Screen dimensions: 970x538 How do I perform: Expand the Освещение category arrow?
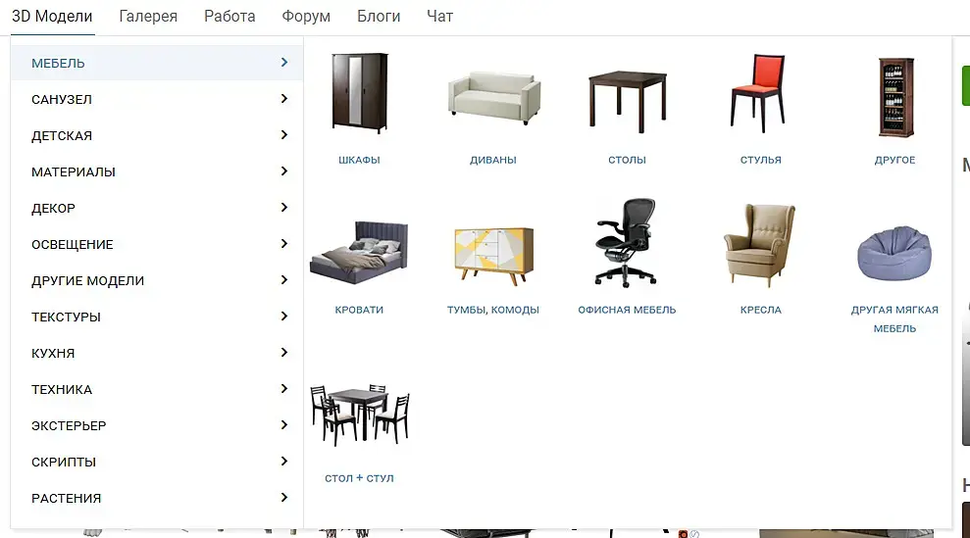click(284, 244)
